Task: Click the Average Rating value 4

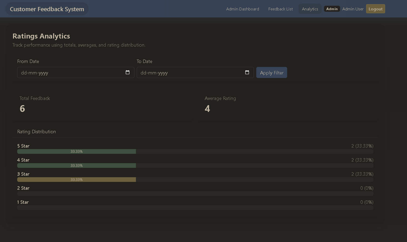Action: 207,109
